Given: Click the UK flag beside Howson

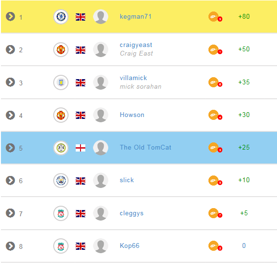Looking at the screenshot, I should pyautogui.click(x=81, y=115).
